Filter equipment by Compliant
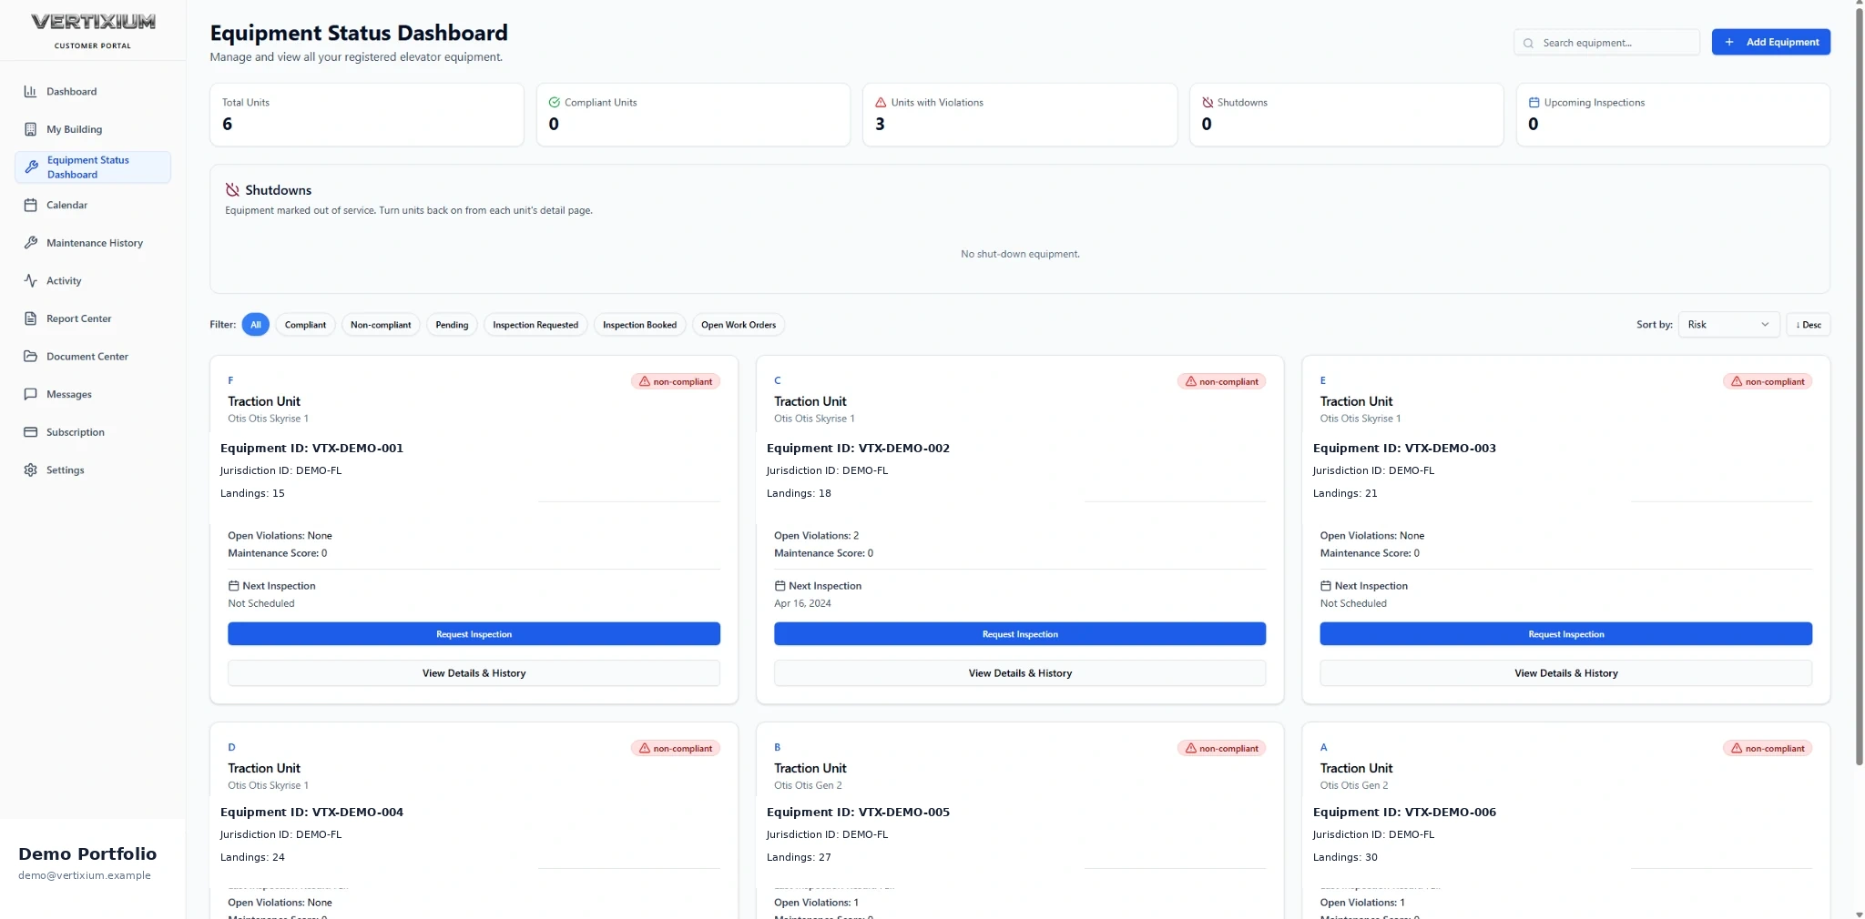Viewport: 1865px width, 919px height. pos(305,325)
